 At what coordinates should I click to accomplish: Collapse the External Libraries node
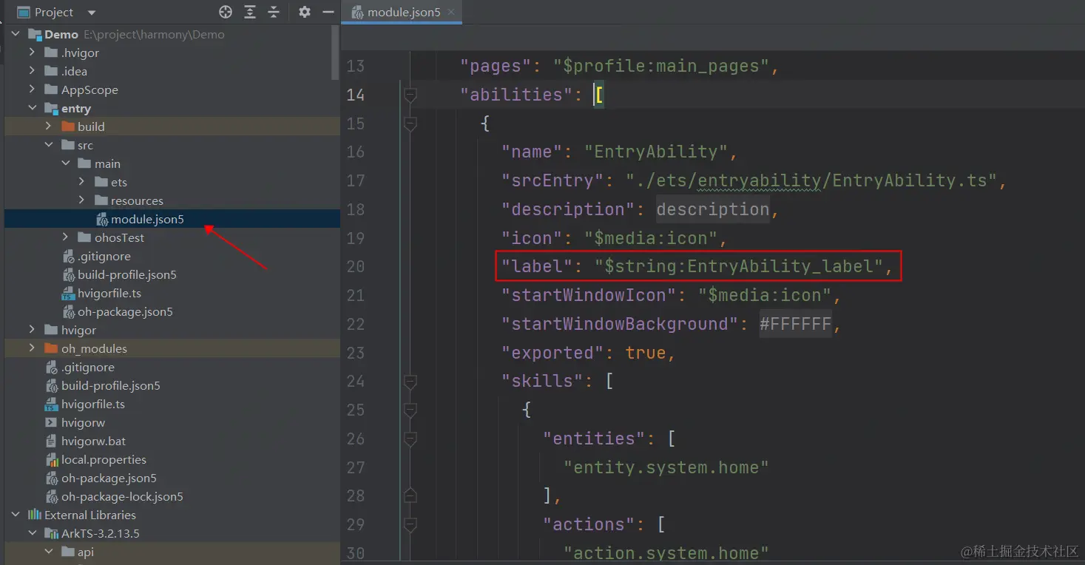16,515
